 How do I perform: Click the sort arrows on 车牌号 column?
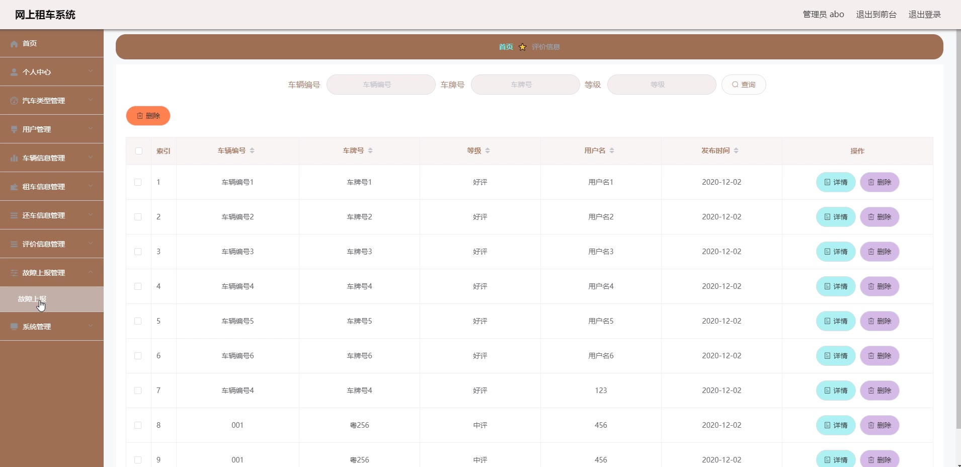point(370,151)
